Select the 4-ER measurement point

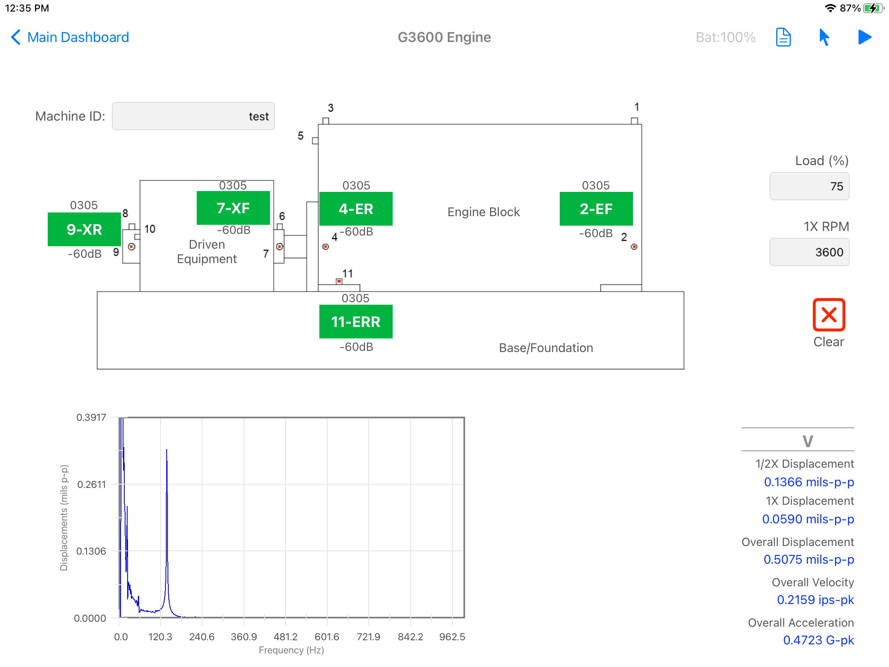click(x=356, y=209)
